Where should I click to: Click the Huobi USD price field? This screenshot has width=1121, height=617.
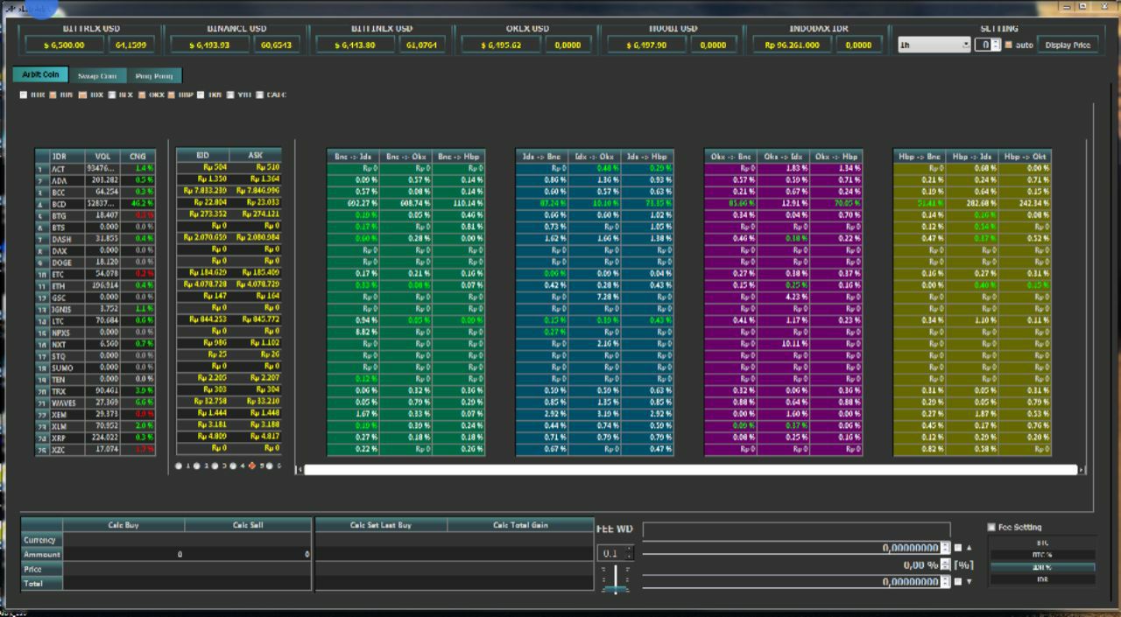(x=645, y=45)
